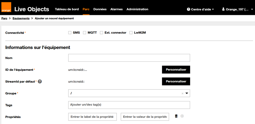This screenshot has height=124, width=255.
Task: Delete property with the trash icon
Action: [x=176, y=116]
